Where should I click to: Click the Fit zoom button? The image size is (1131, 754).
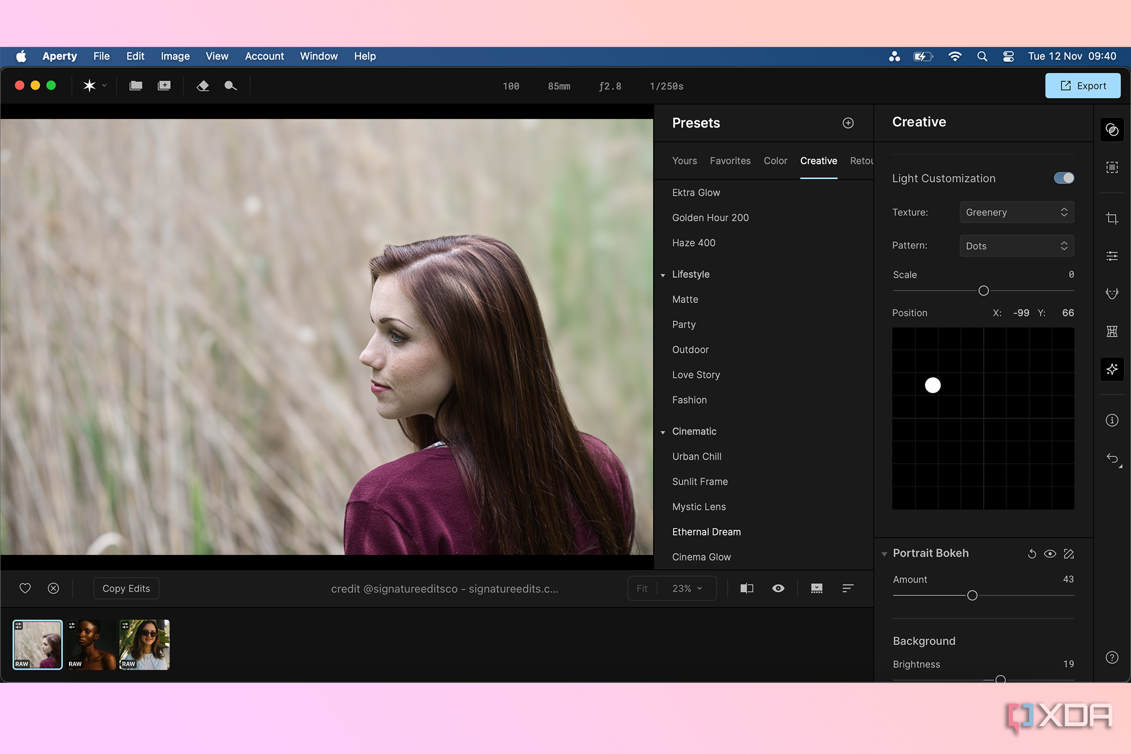[x=642, y=588]
